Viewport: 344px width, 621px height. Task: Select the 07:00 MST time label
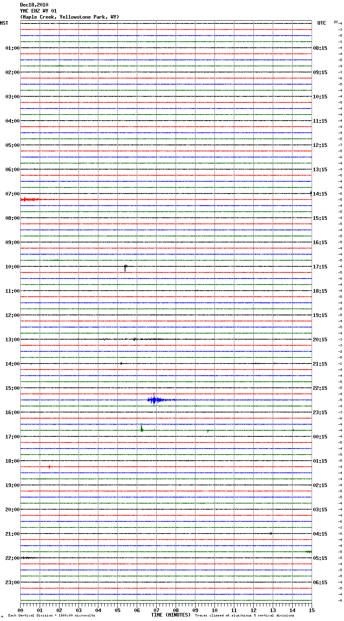tap(12, 194)
